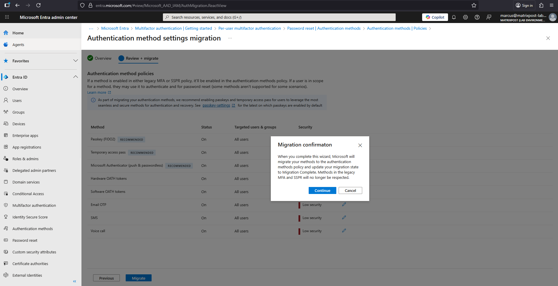558x286 pixels.
Task: Click the Groups icon in the sidebar
Action: click(6, 112)
